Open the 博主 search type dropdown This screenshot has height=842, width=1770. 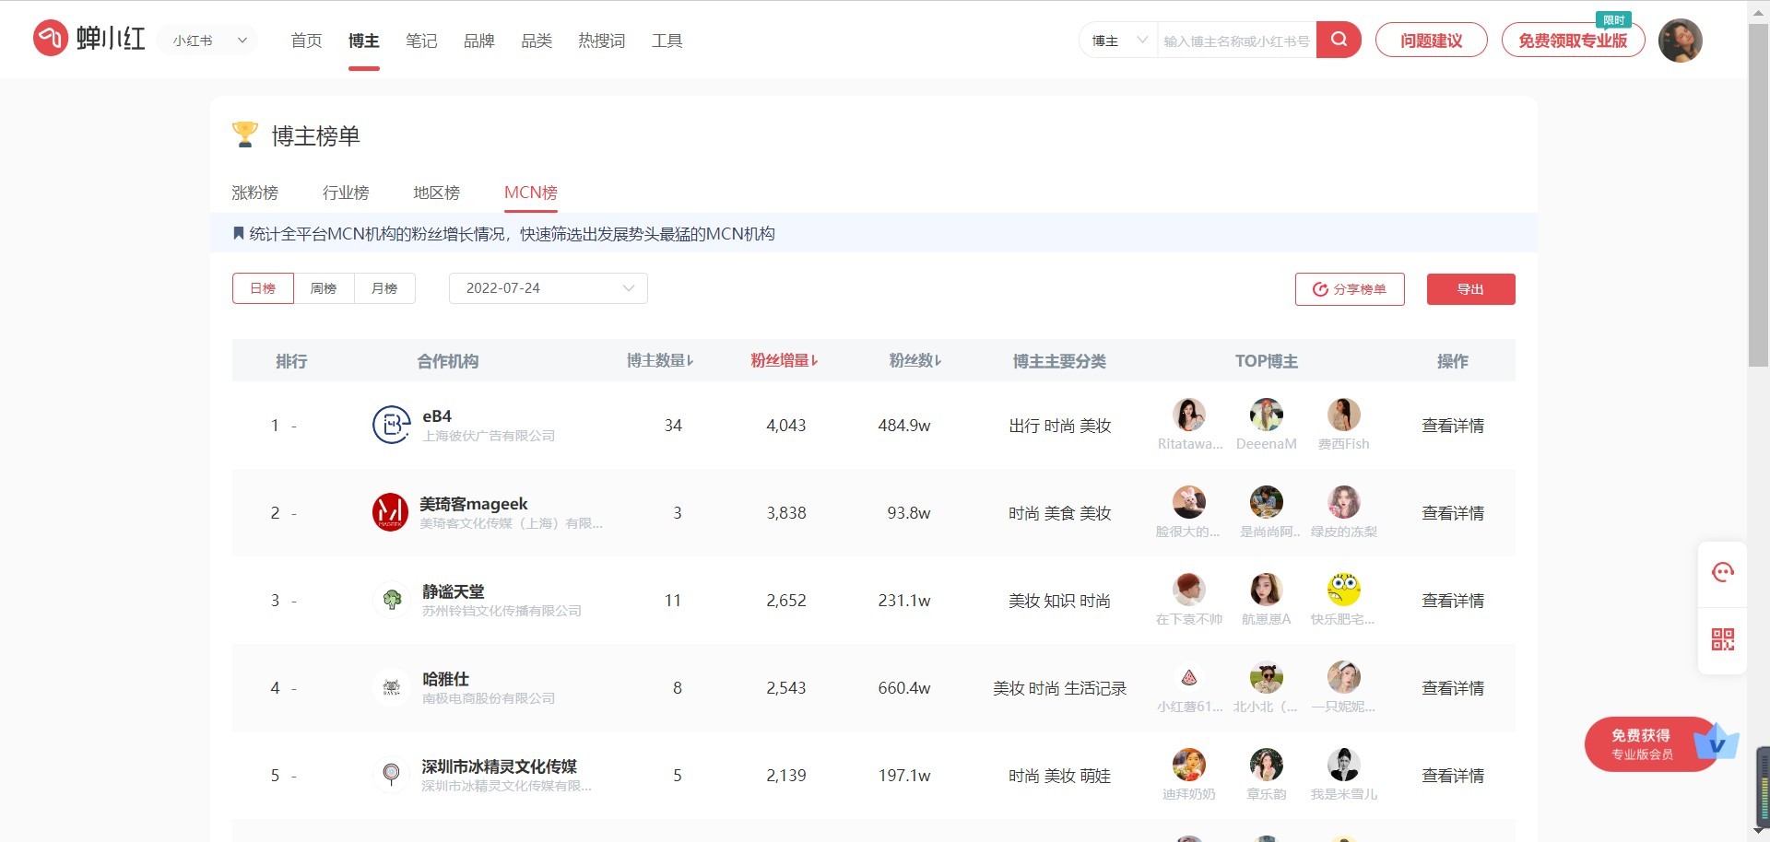click(x=1118, y=41)
